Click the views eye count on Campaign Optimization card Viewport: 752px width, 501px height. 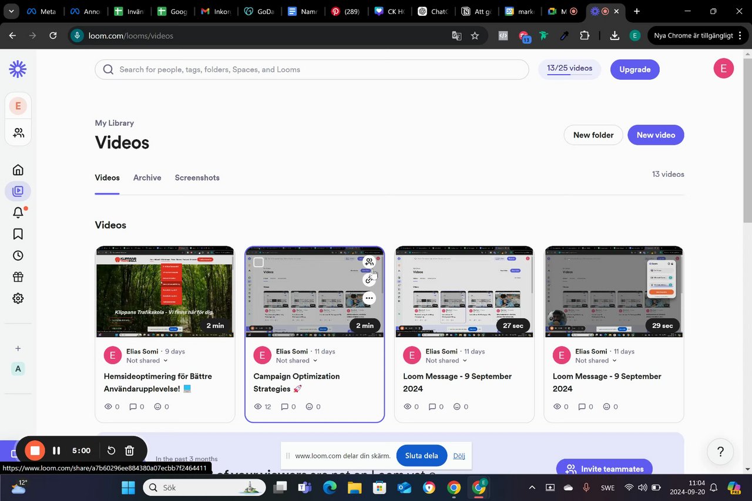point(263,406)
